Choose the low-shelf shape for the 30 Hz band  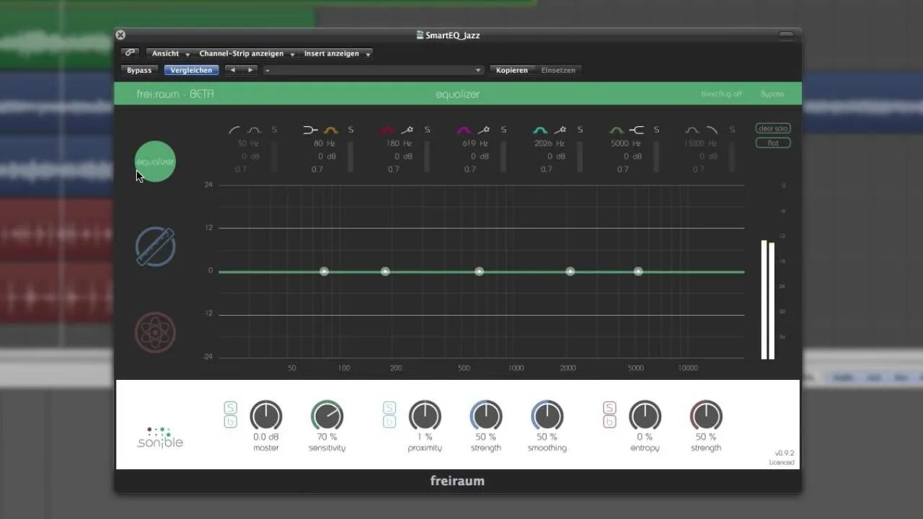[234, 130]
